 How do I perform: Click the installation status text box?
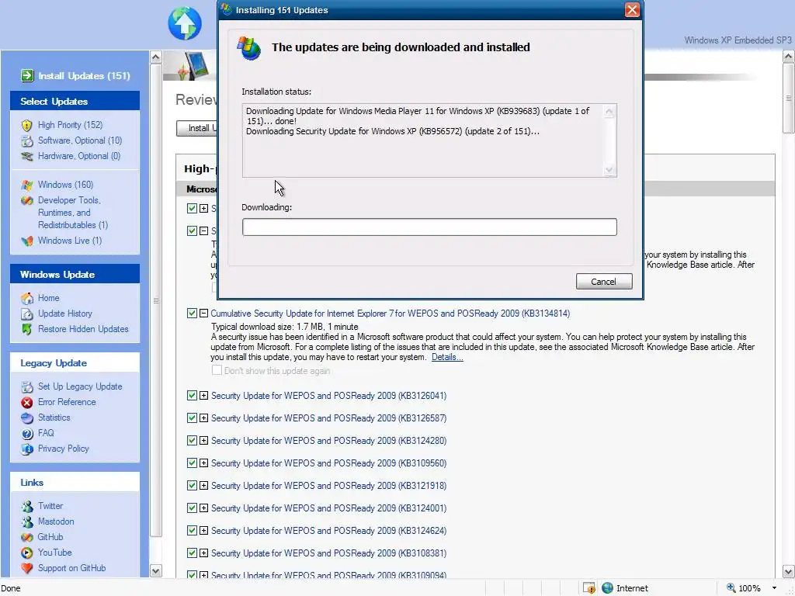(429, 140)
